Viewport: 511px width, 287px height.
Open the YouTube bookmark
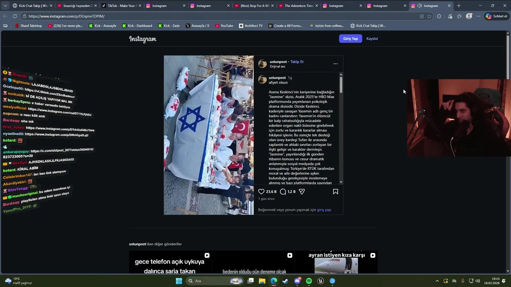point(224,26)
